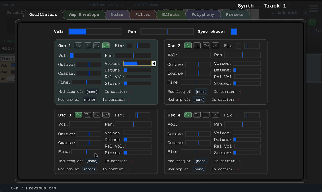
Task: Toggle the Sync phase checkbox
Action: coord(234,32)
